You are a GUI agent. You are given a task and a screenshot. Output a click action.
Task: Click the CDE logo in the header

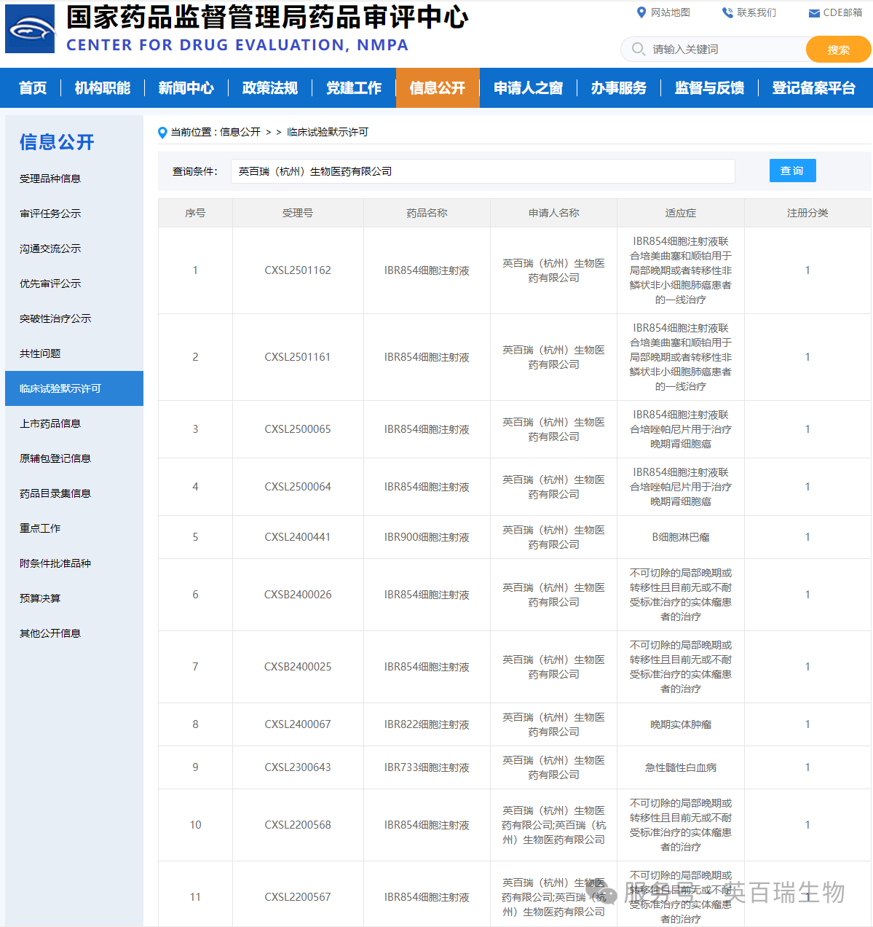pos(30,29)
